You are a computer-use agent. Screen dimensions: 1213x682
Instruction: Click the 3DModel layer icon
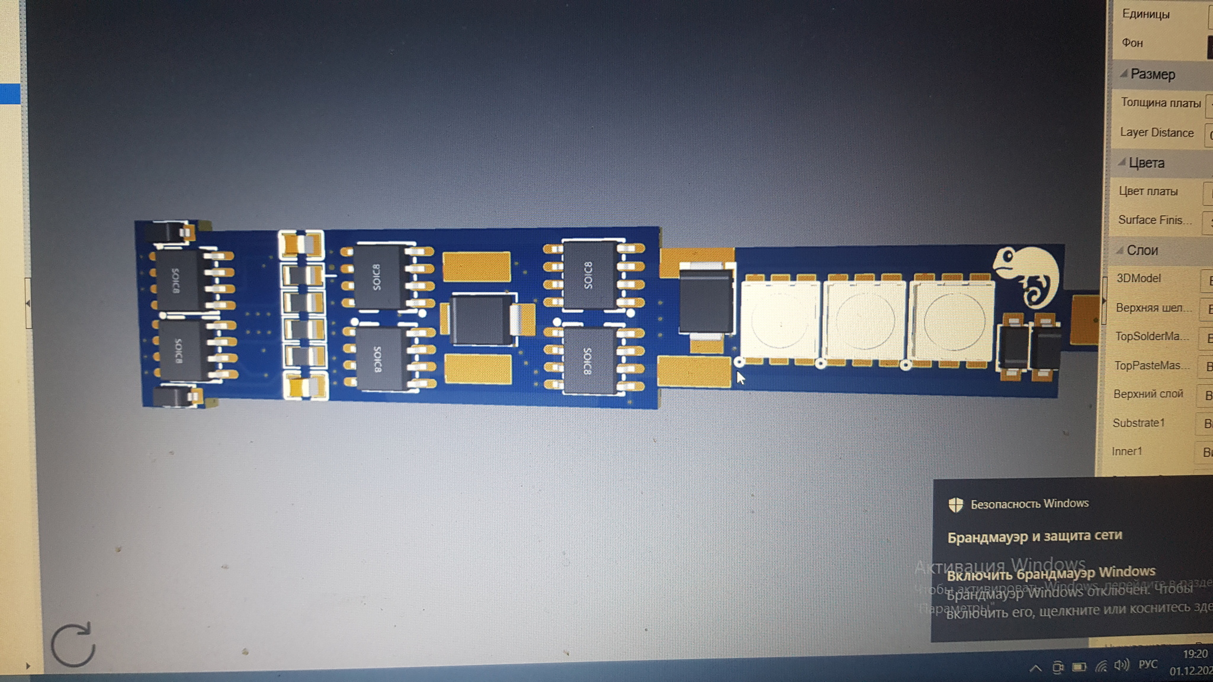pyautogui.click(x=1208, y=279)
